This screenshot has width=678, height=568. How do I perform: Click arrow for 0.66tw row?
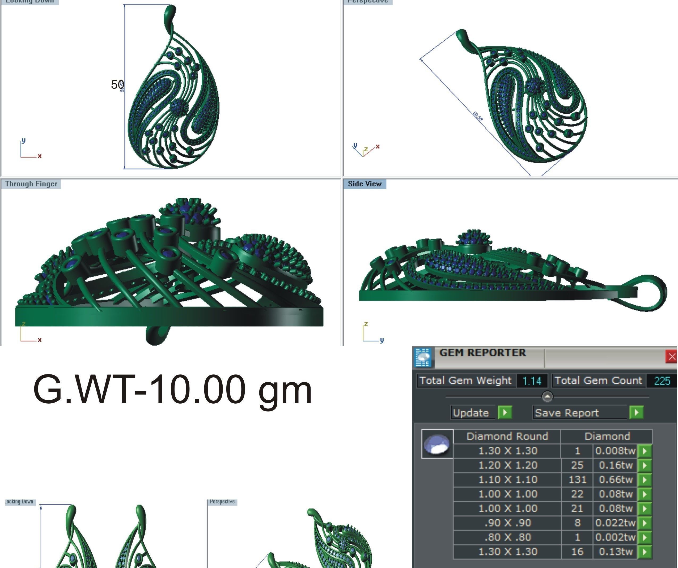645,480
